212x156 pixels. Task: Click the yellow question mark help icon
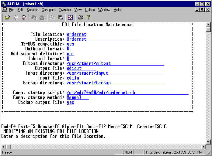point(89,17)
